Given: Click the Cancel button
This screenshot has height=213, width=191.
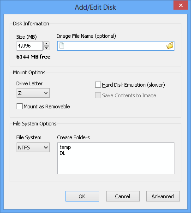Looking at the screenshot, I should tap(123, 196).
